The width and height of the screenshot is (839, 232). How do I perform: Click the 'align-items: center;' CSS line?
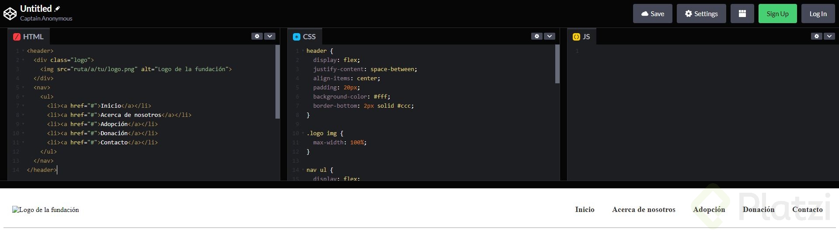pyautogui.click(x=347, y=78)
